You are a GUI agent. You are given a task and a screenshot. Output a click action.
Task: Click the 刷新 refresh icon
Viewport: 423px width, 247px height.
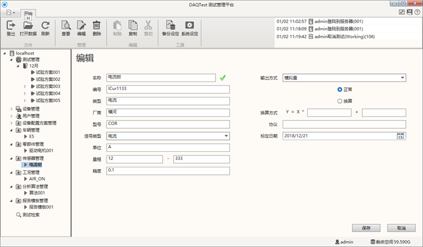[46, 26]
